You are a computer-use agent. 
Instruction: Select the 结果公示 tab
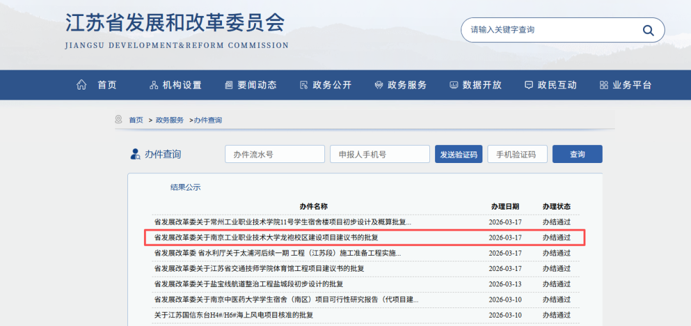186,187
